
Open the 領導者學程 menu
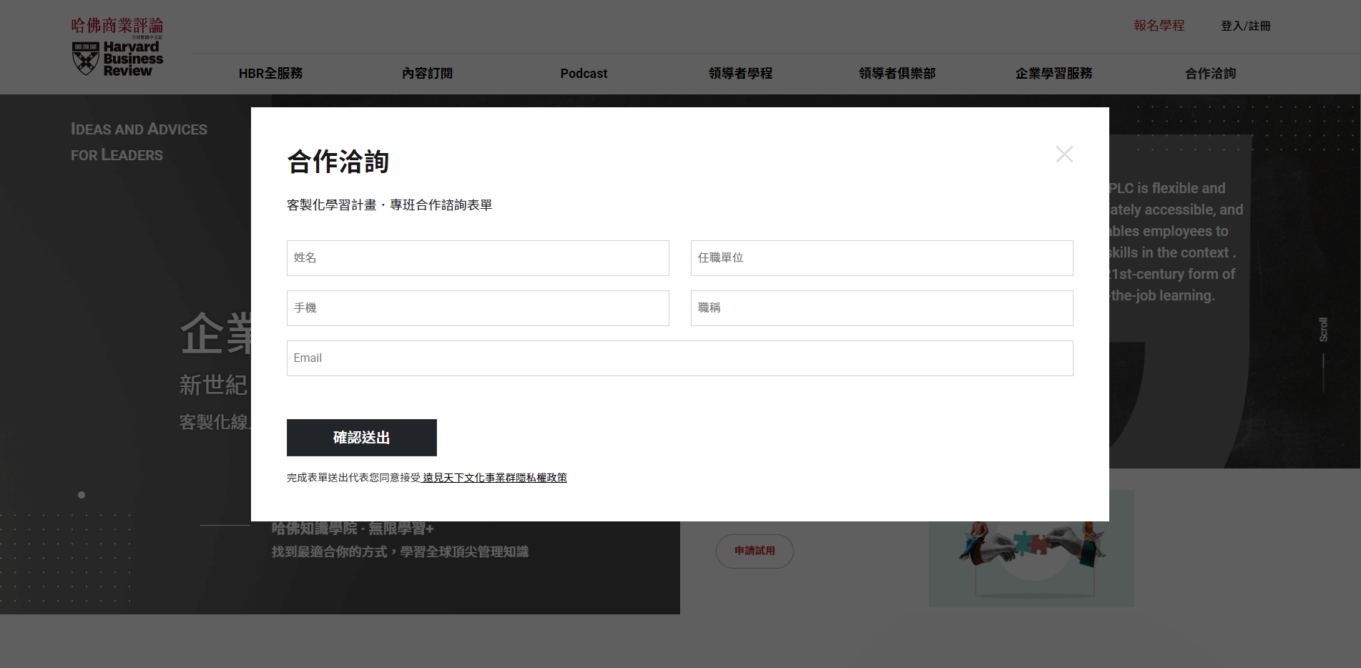[x=740, y=74]
